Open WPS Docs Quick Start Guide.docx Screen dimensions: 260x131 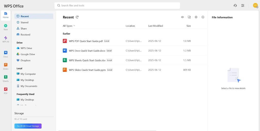point(87,50)
